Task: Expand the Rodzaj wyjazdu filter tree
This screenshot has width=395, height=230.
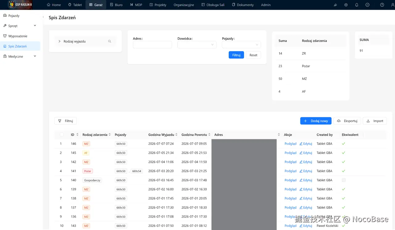Action: point(60,41)
